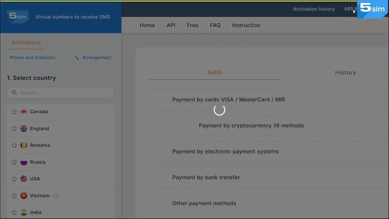The image size is (389, 219).
Task: Click the India flag icon
Action: (x=24, y=212)
